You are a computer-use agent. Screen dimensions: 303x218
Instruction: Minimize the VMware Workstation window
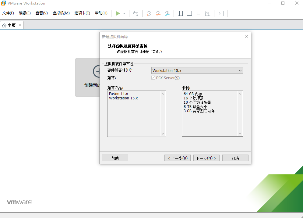tap(269, 3)
